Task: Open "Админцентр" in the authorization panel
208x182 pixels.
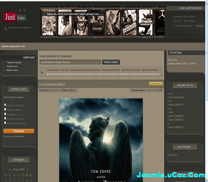Action: click(178, 16)
